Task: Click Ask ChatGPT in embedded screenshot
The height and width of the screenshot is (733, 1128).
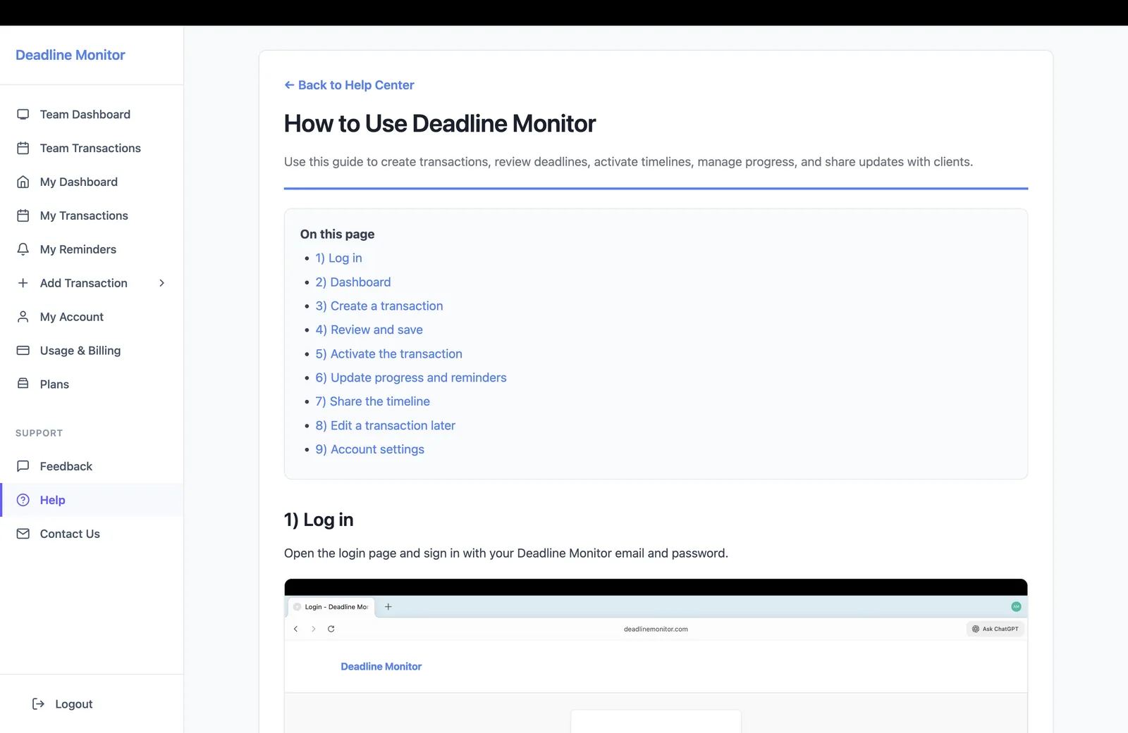Action: [995, 629]
